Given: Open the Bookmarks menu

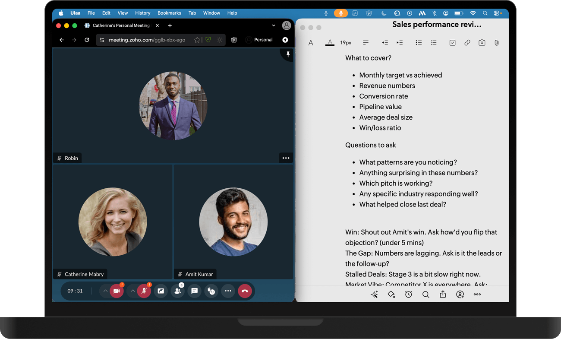Looking at the screenshot, I should tap(169, 13).
